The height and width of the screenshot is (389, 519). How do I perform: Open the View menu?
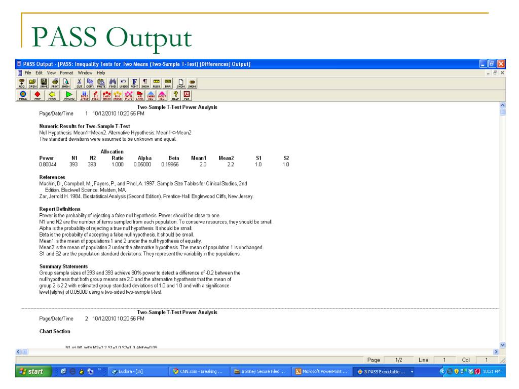(x=51, y=73)
